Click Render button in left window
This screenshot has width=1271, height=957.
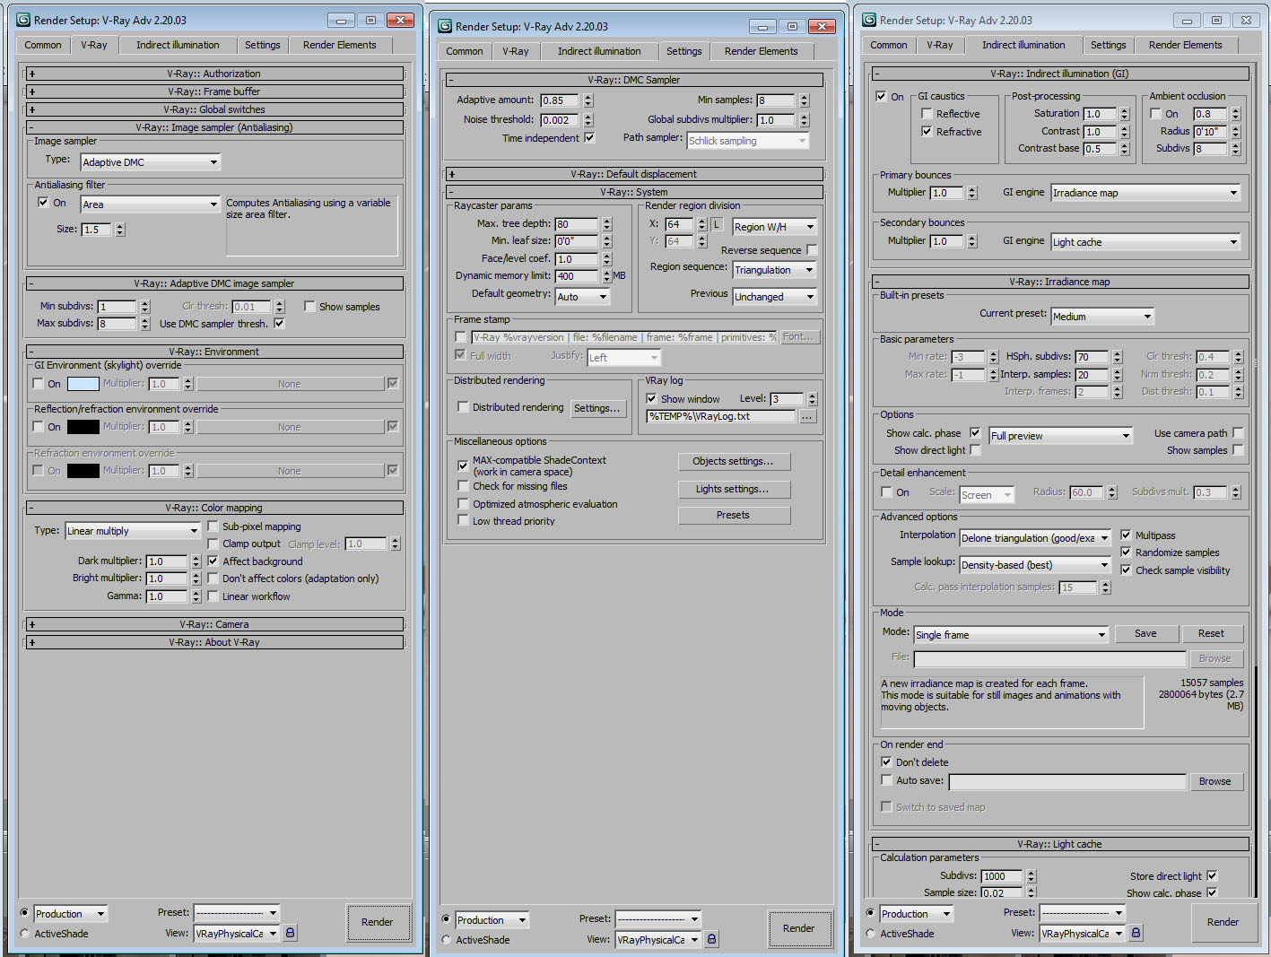tap(377, 922)
